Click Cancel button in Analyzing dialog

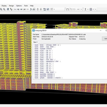click(104, 39)
